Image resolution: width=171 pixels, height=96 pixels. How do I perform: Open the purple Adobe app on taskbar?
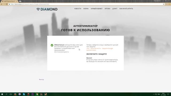[x=33, y=94]
